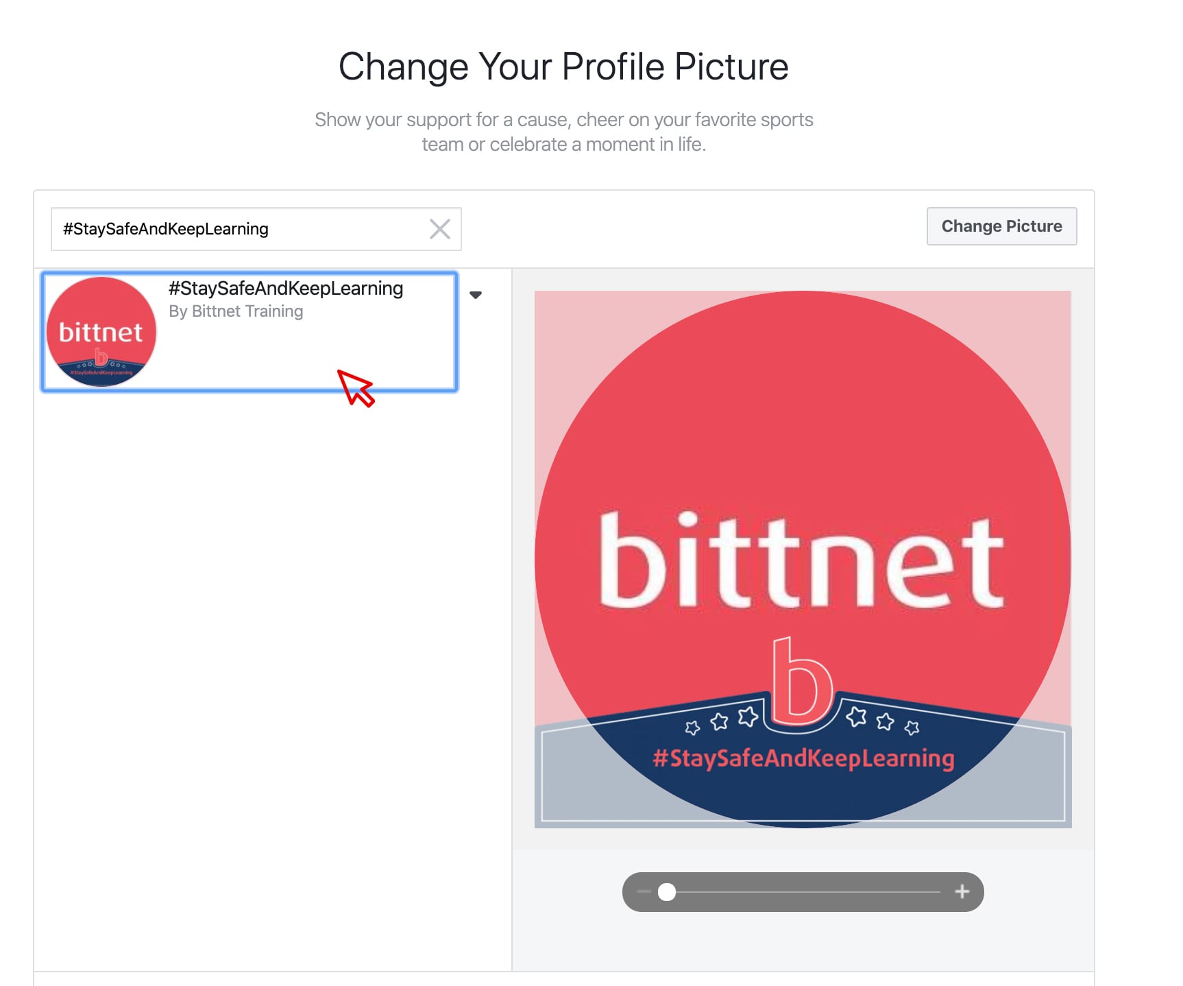
Task: Zoom in using the plus icon
Action: click(962, 891)
